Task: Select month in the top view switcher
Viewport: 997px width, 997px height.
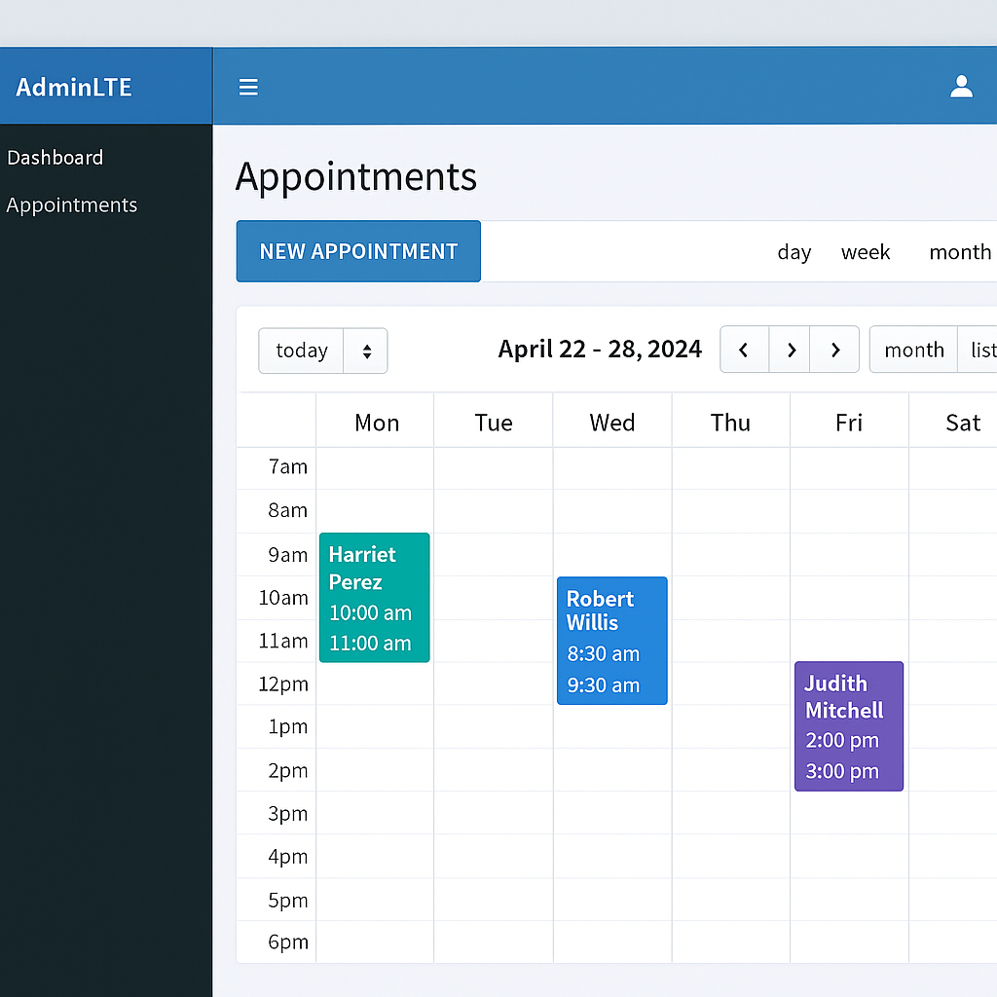Action: [959, 252]
